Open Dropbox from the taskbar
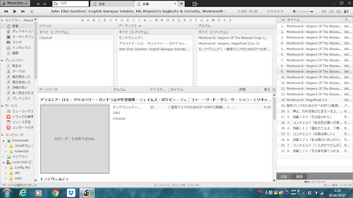 click(x=71, y=193)
